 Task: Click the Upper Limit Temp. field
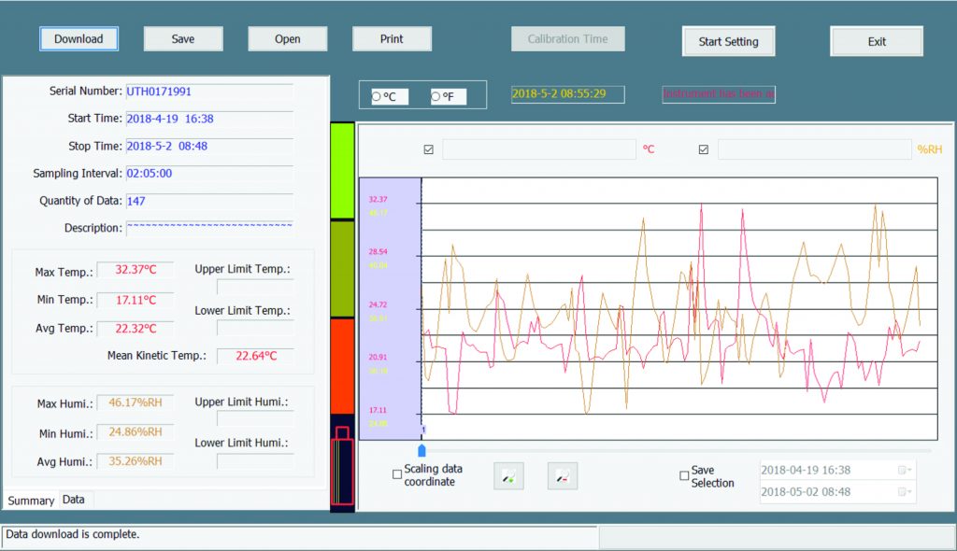click(x=255, y=287)
